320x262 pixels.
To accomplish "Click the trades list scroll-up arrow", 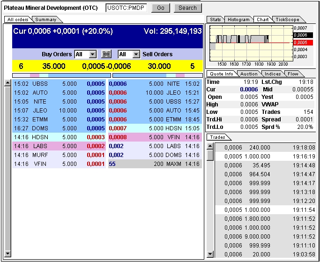I will (210, 146).
